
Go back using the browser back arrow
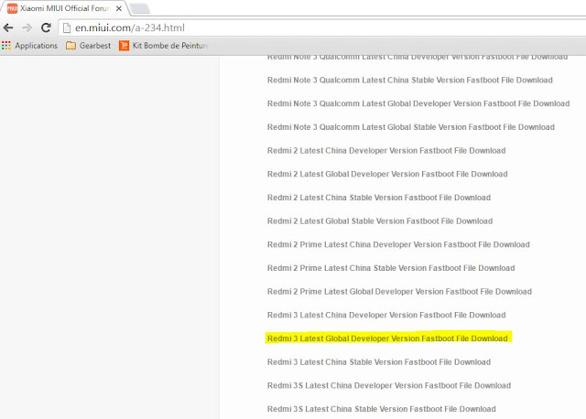coord(8,27)
